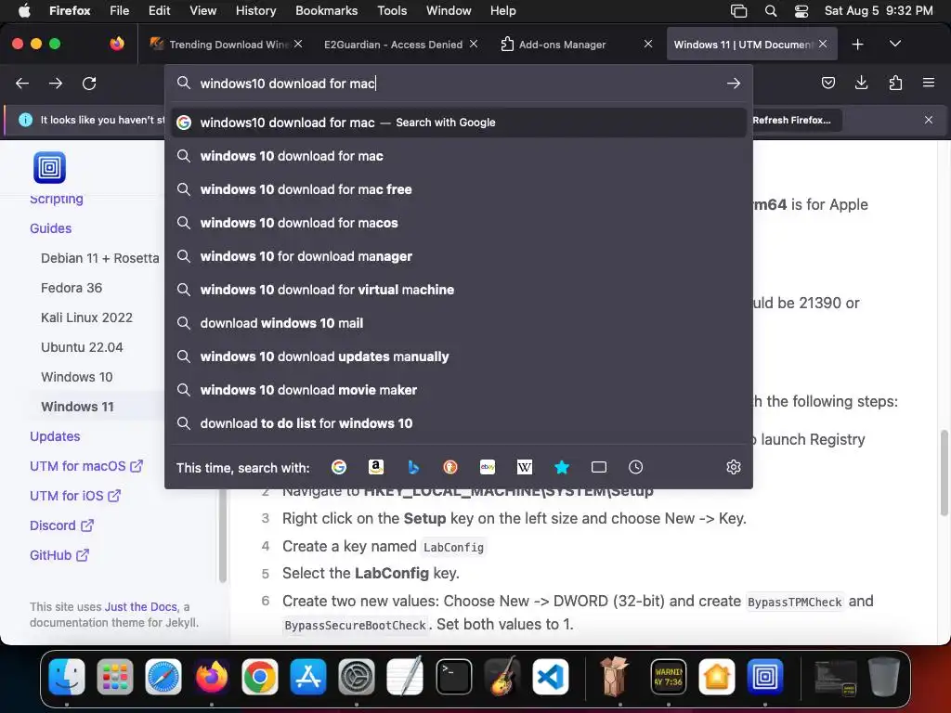Image resolution: width=951 pixels, height=713 pixels.
Task: Open the History menu
Action: coord(255,10)
